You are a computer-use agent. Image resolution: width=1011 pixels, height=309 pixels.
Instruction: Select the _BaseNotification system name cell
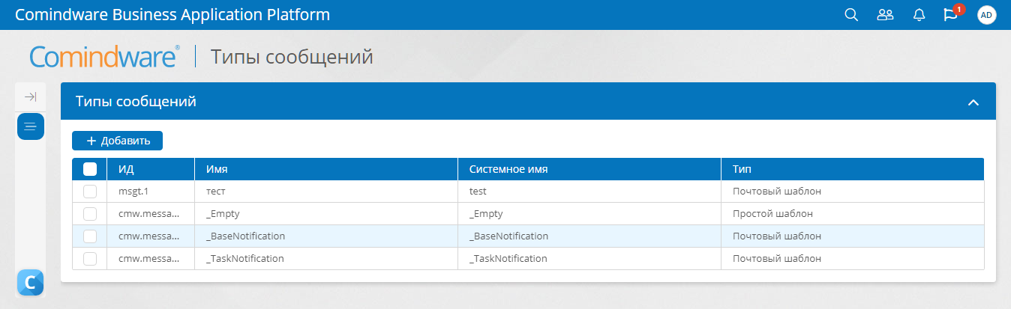pos(589,236)
